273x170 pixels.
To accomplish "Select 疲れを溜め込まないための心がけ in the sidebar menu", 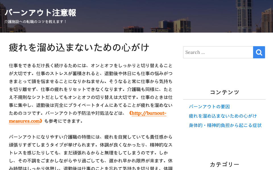I will coord(223,116).
